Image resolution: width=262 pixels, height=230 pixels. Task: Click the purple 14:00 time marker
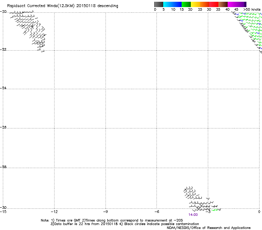(x=193, y=215)
